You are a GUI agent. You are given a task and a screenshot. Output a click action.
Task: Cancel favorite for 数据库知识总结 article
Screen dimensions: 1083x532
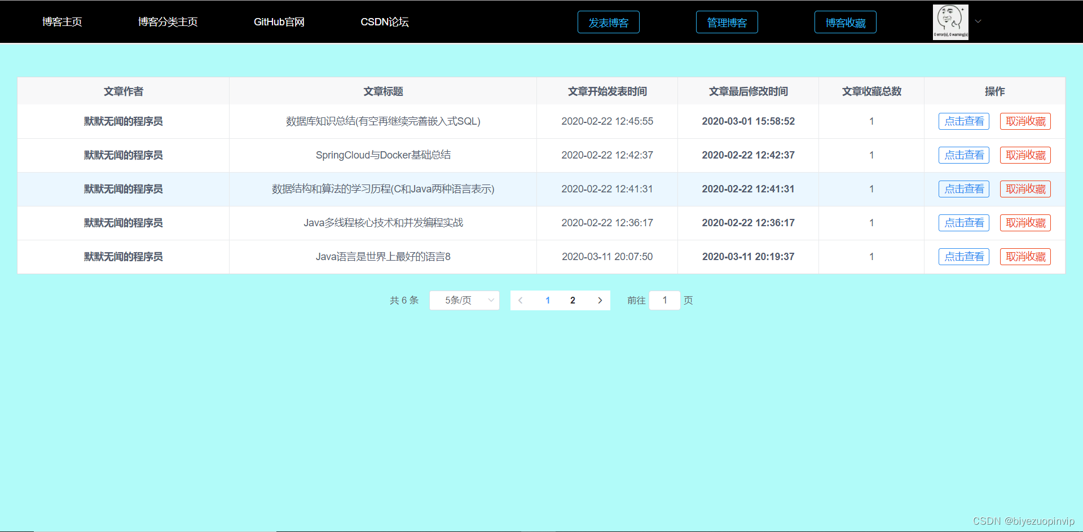click(x=1025, y=121)
